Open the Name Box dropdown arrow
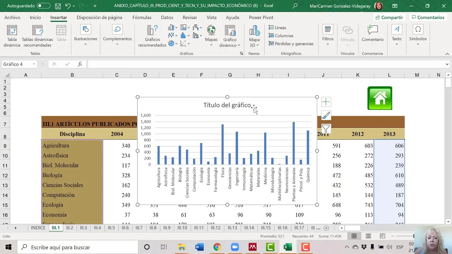Viewport: 452px width, 254px height. point(34,64)
